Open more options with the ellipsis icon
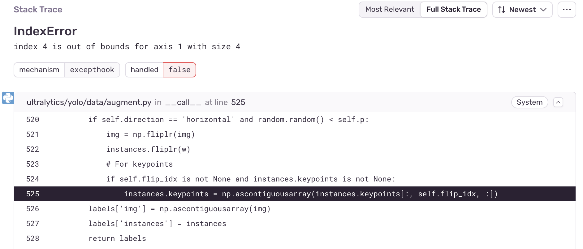This screenshot has height=249, width=583. pos(567,9)
